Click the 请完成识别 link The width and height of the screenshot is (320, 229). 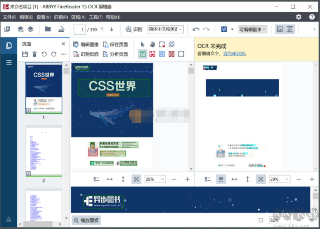point(234,54)
